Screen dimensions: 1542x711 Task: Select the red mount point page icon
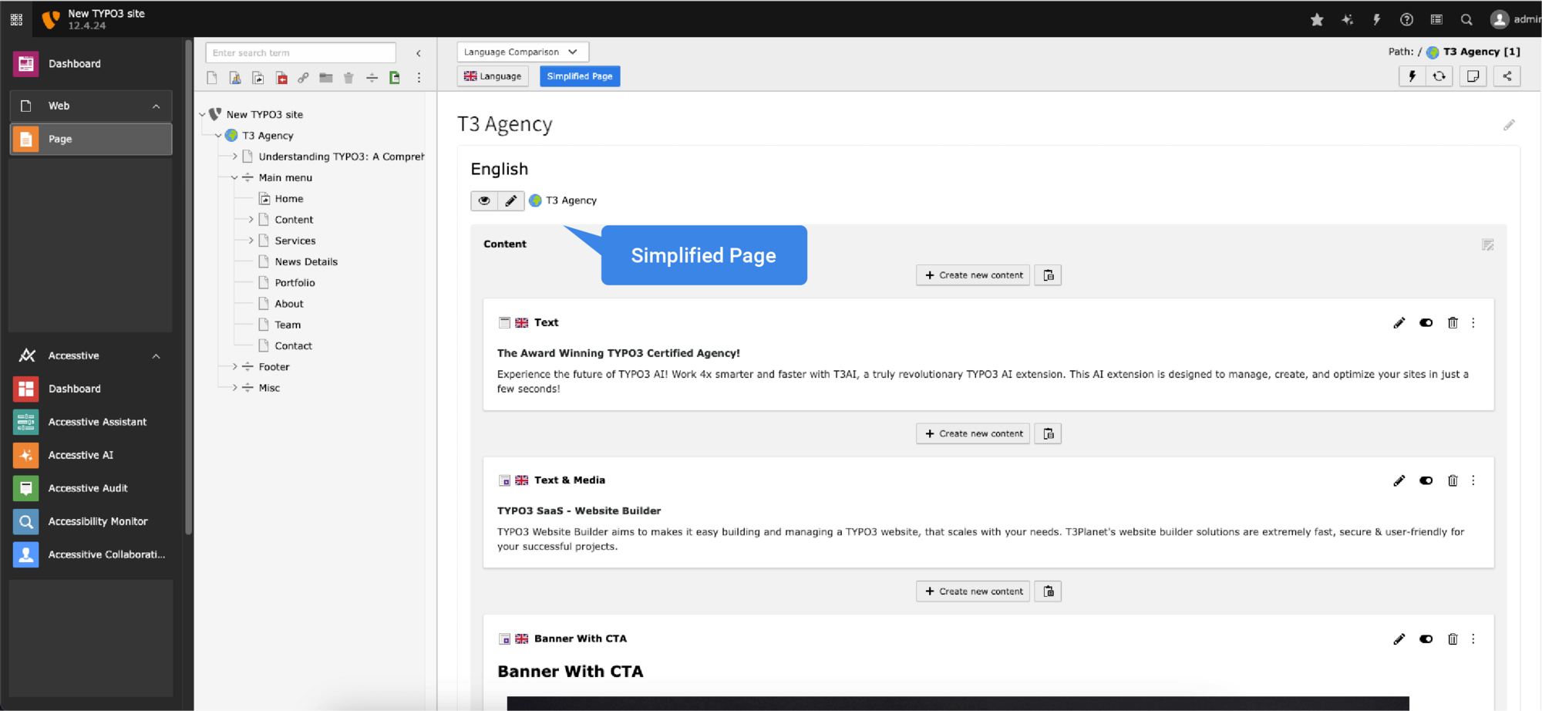[281, 78]
